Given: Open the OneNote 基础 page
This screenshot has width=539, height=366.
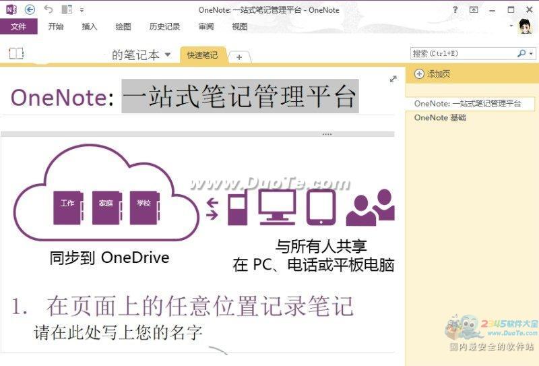Looking at the screenshot, I should pos(440,118).
